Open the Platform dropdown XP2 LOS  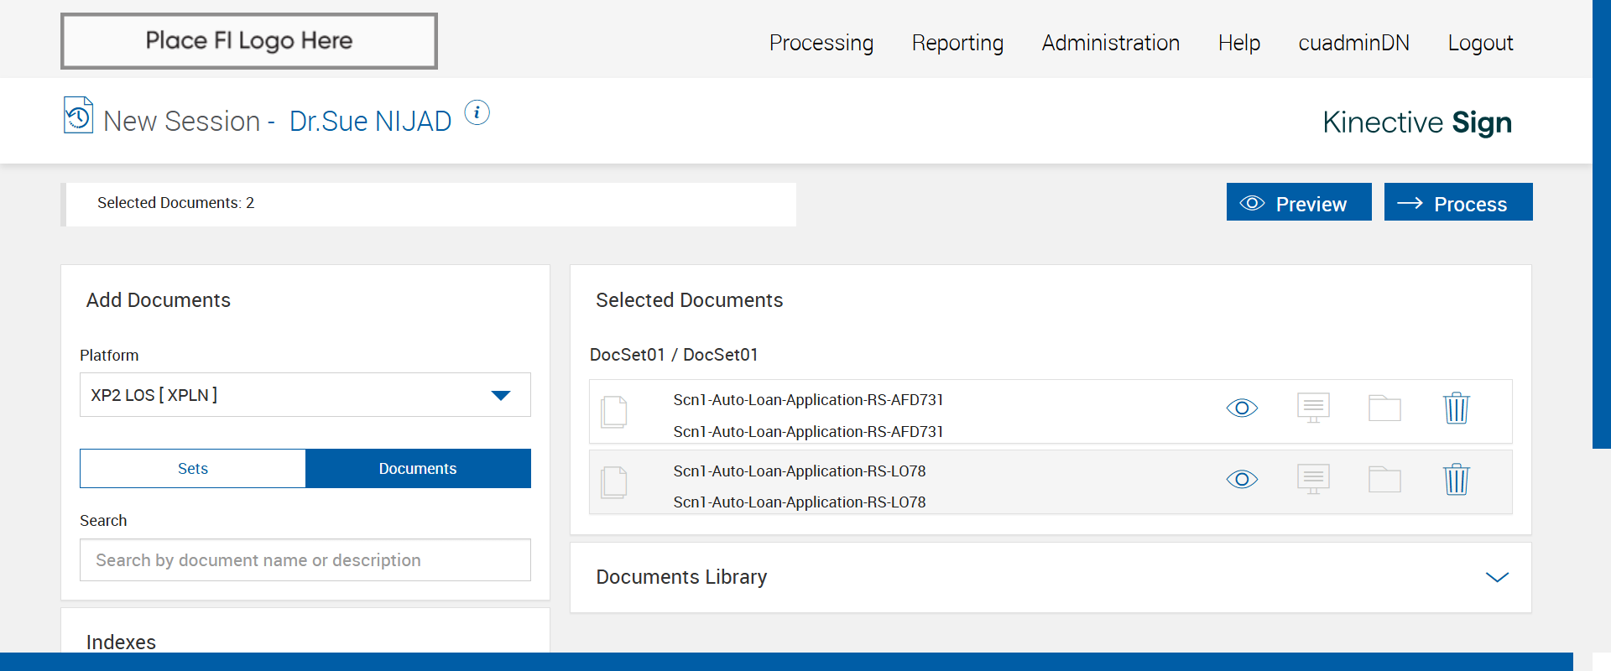[305, 395]
